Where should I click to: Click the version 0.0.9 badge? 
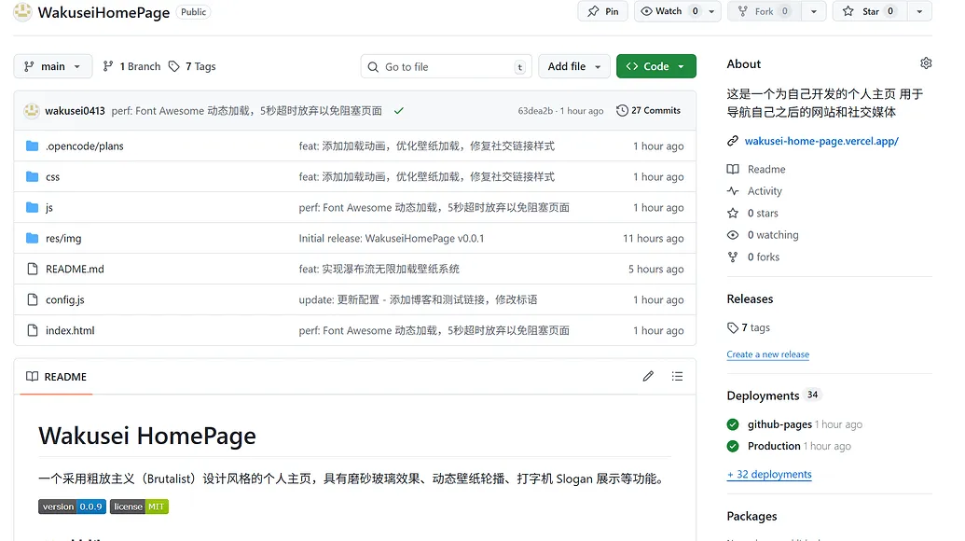72,506
